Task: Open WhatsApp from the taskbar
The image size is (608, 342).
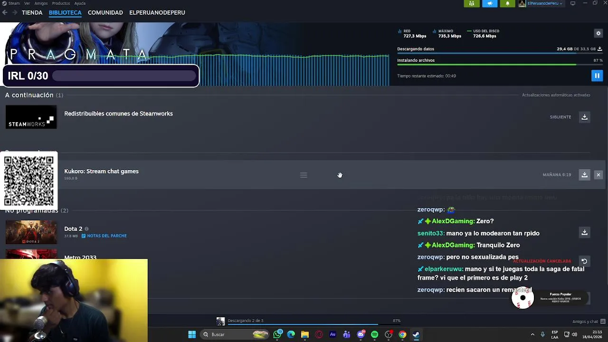Action: pyautogui.click(x=277, y=334)
